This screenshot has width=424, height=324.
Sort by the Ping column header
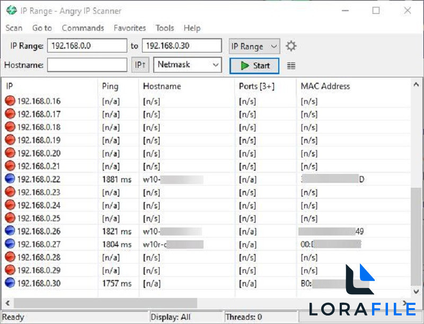pos(118,86)
